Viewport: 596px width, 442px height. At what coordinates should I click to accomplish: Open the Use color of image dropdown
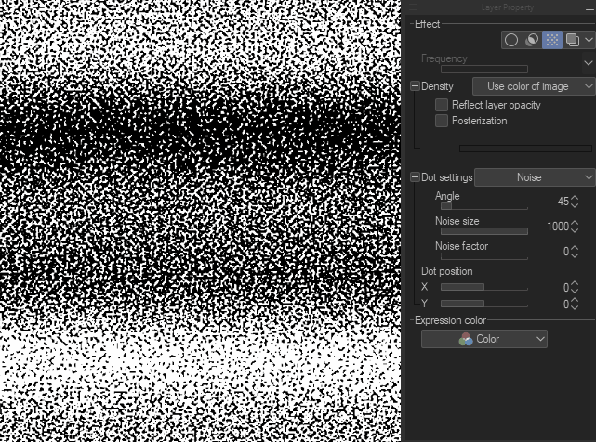click(534, 86)
